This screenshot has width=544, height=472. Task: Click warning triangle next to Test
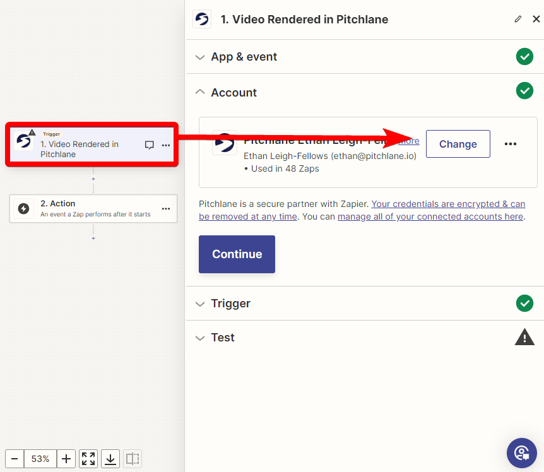(x=524, y=337)
